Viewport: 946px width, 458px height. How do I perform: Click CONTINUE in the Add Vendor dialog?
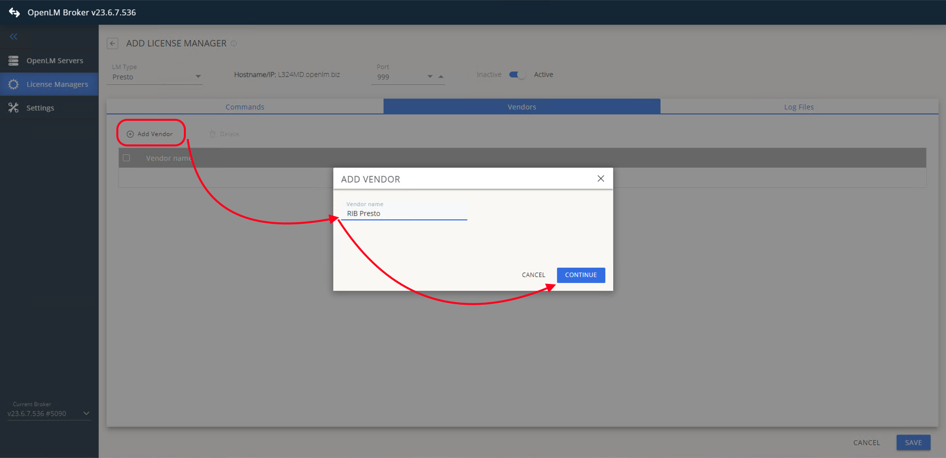click(581, 275)
